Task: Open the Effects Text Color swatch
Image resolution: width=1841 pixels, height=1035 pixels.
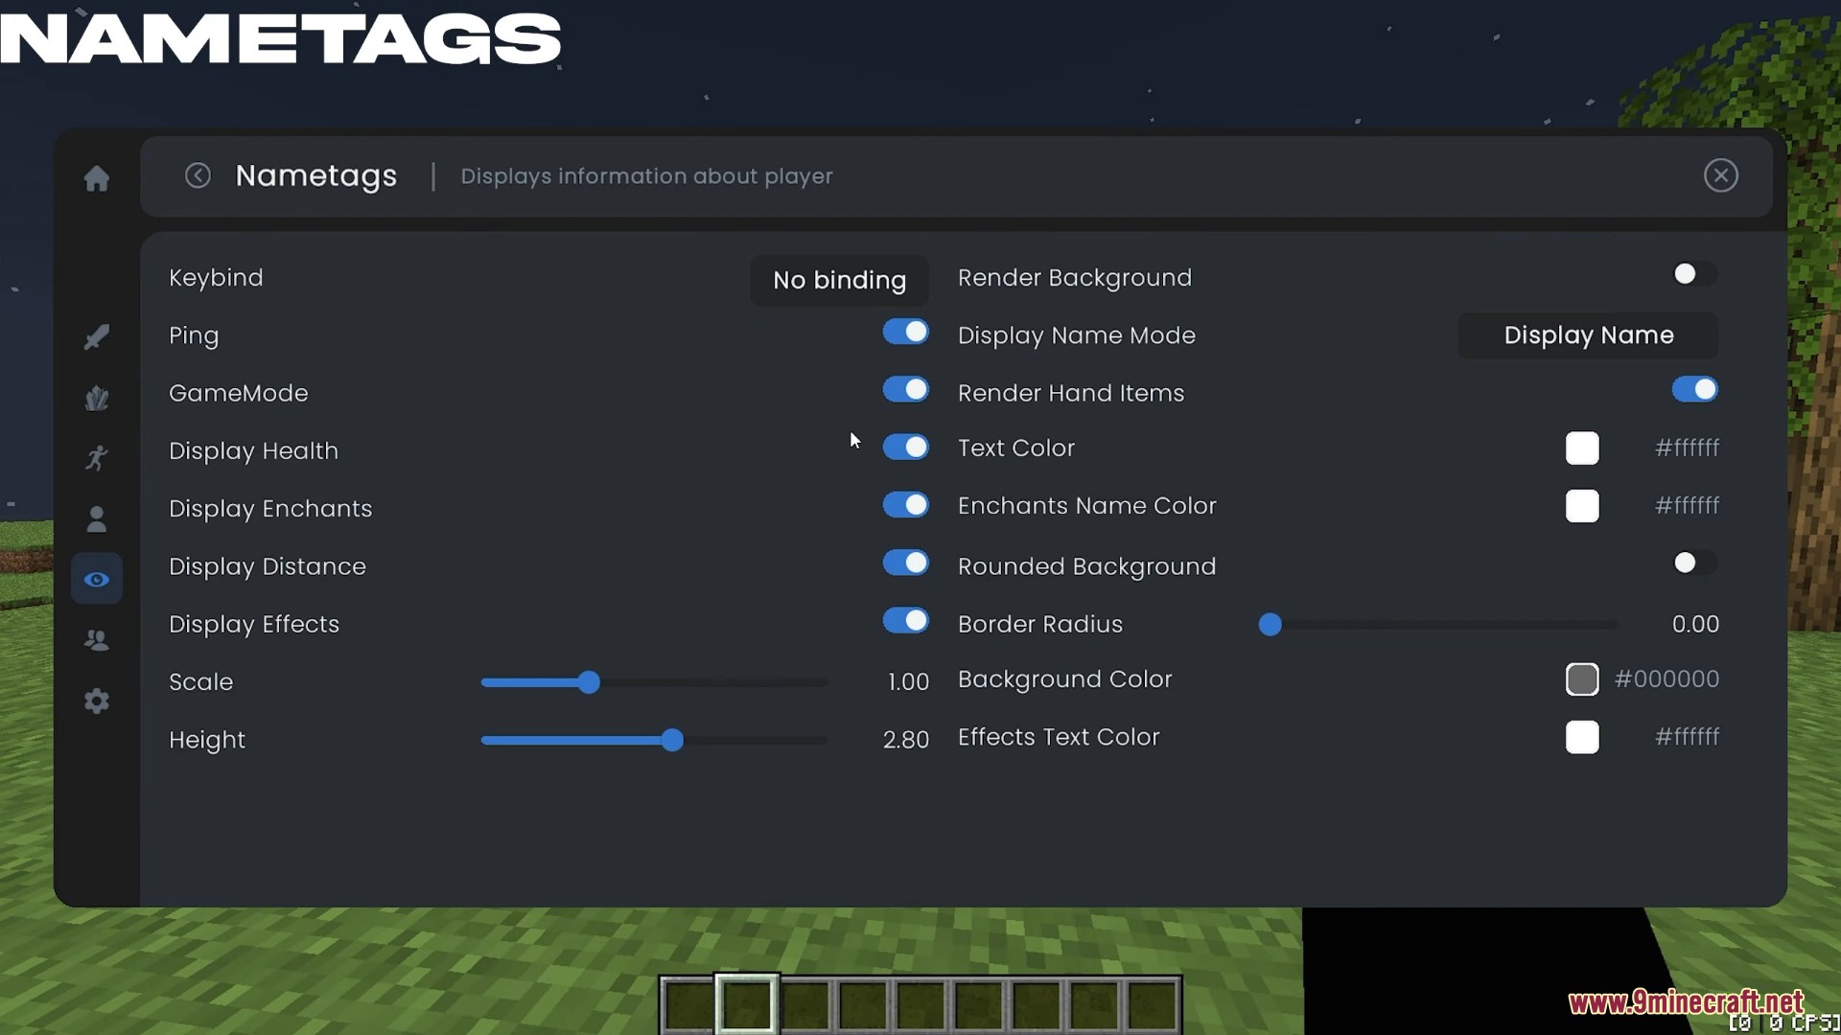Action: tap(1582, 738)
